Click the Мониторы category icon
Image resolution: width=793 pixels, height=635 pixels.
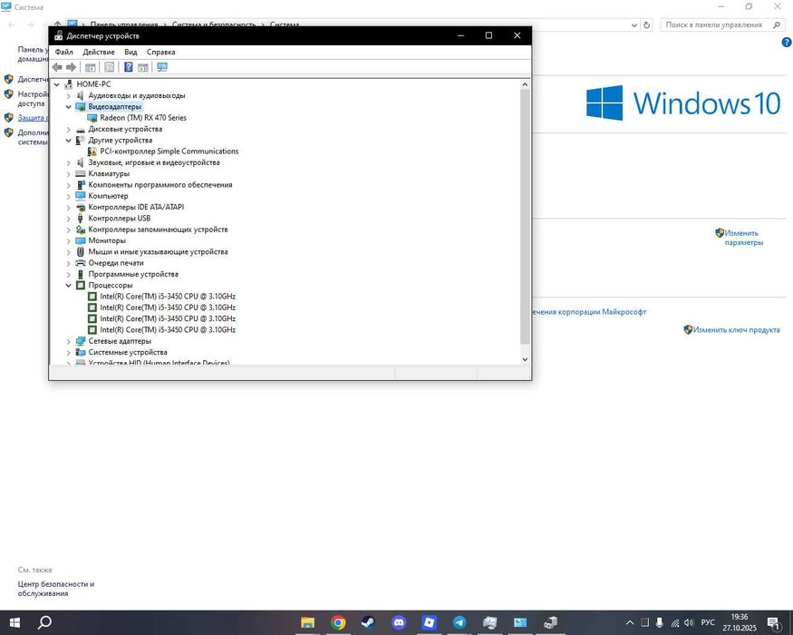pos(81,240)
